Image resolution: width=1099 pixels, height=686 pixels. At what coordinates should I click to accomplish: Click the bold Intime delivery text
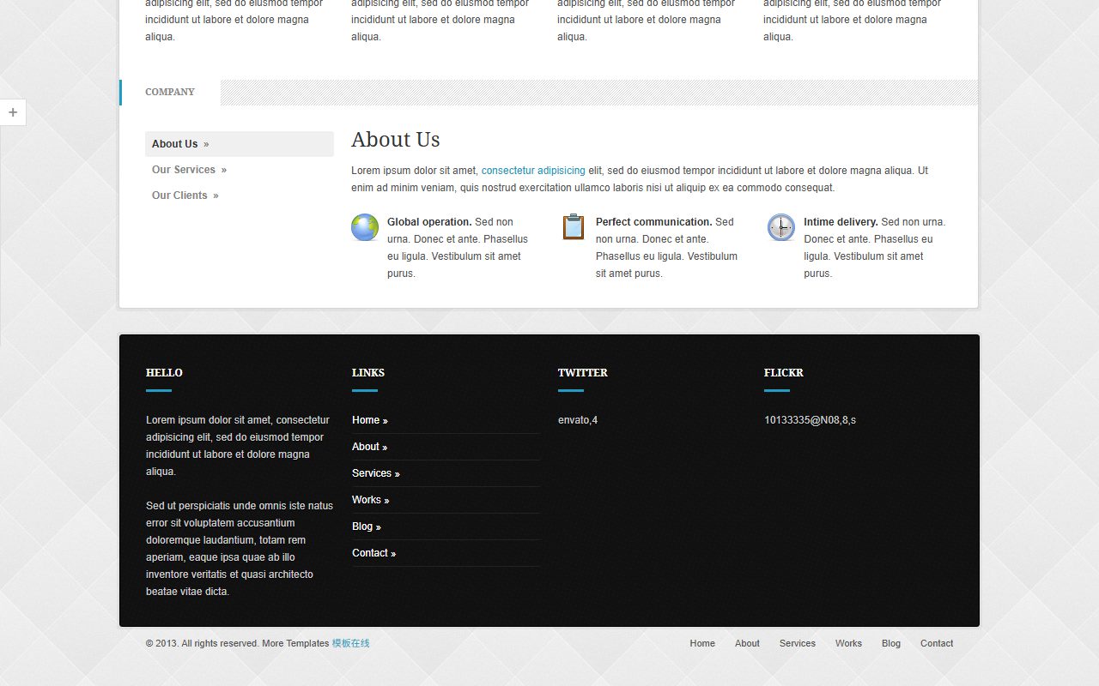pos(841,222)
